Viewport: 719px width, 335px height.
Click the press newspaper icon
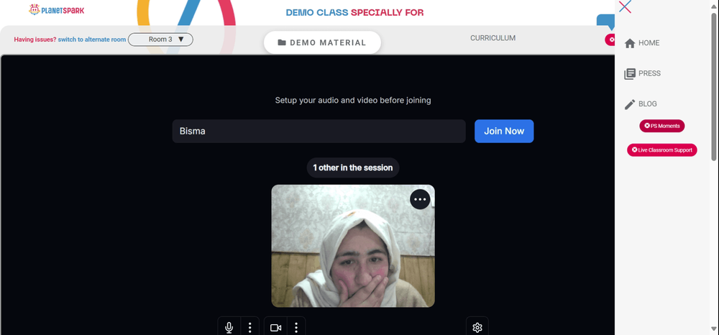tap(630, 74)
